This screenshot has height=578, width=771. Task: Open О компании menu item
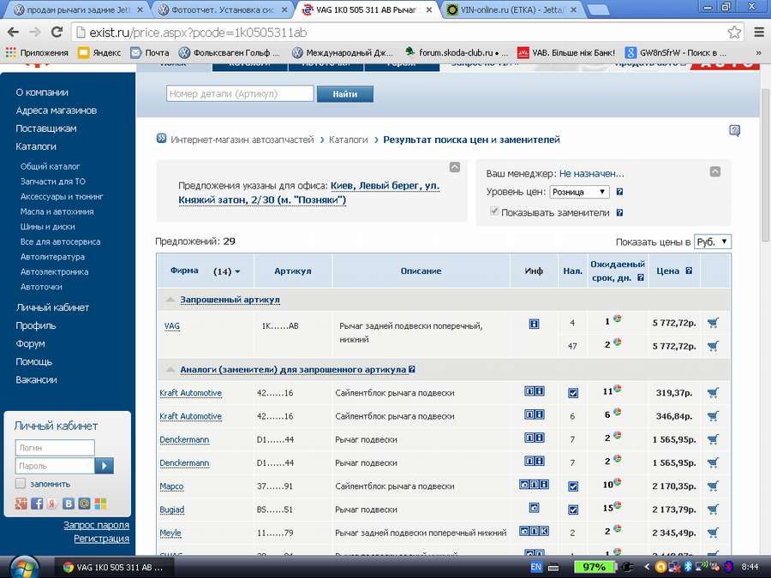coord(42,92)
